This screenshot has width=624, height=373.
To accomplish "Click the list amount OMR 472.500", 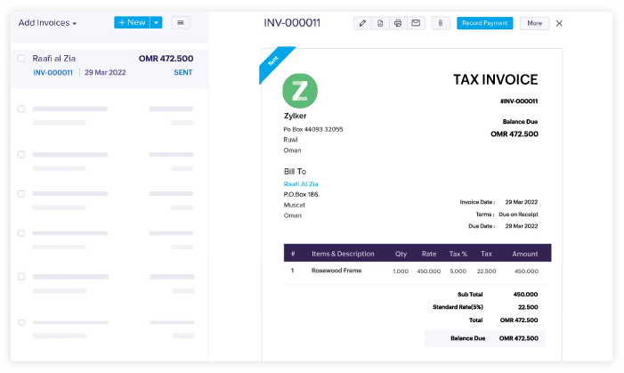I will point(166,59).
